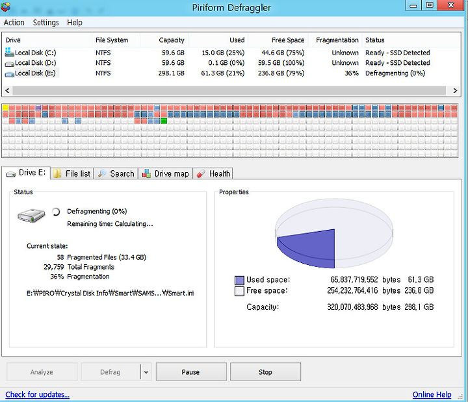Click the Free space color swatch
The image size is (468, 402).
(239, 291)
